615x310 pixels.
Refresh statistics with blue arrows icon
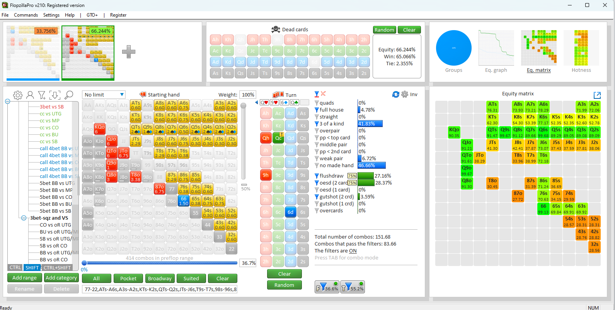pos(396,94)
